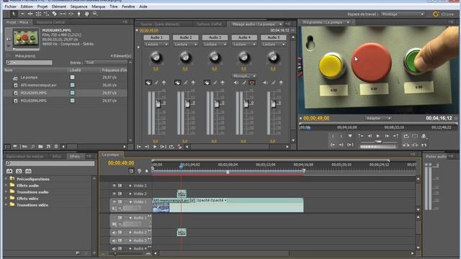Viewport: 461px width, 259px height.
Task: Toggle mute on Audio 1 mixer channel
Action: pyautogui.click(x=148, y=83)
